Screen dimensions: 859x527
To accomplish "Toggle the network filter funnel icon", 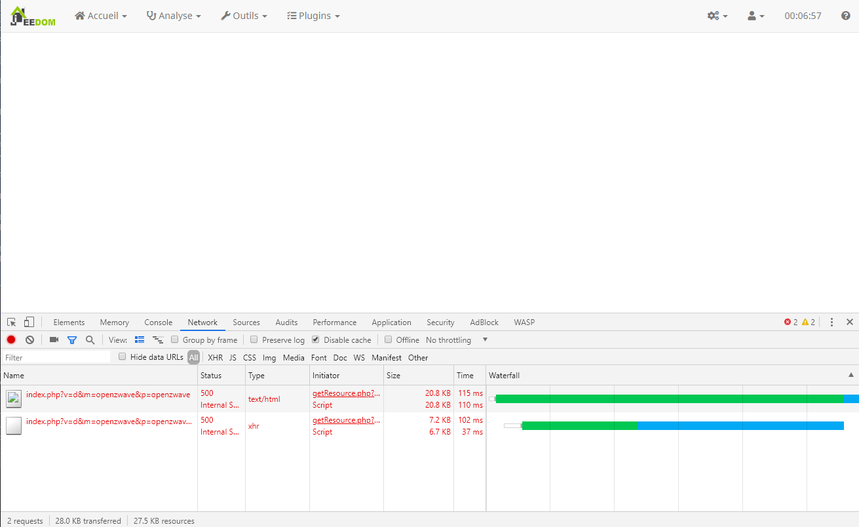I will pyautogui.click(x=72, y=340).
